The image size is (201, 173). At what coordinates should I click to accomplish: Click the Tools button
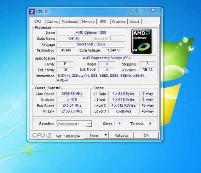(94, 136)
